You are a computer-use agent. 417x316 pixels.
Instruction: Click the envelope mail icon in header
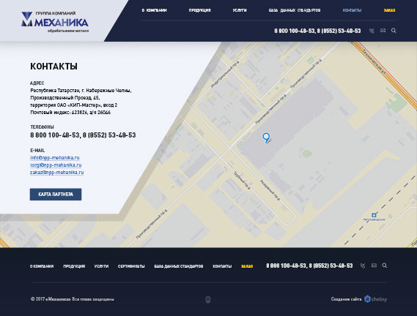383,31
